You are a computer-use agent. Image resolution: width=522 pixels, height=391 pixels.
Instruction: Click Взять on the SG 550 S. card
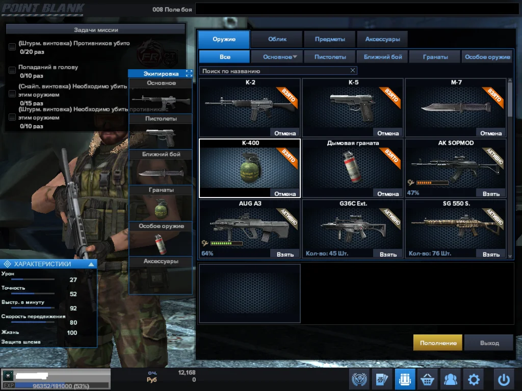coord(491,254)
